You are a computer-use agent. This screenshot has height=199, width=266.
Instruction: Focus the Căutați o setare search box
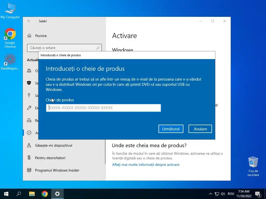click(x=64, y=48)
